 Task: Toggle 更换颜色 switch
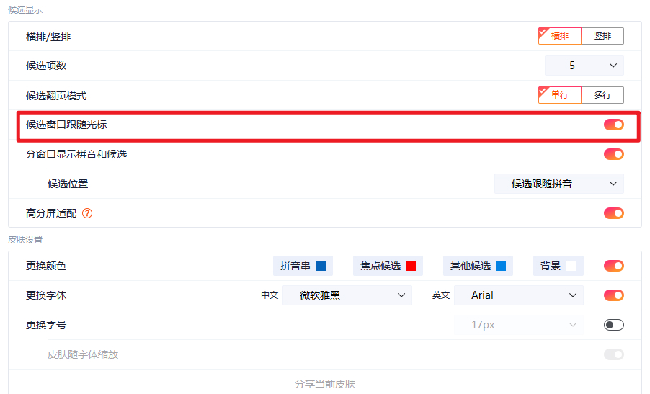613,266
